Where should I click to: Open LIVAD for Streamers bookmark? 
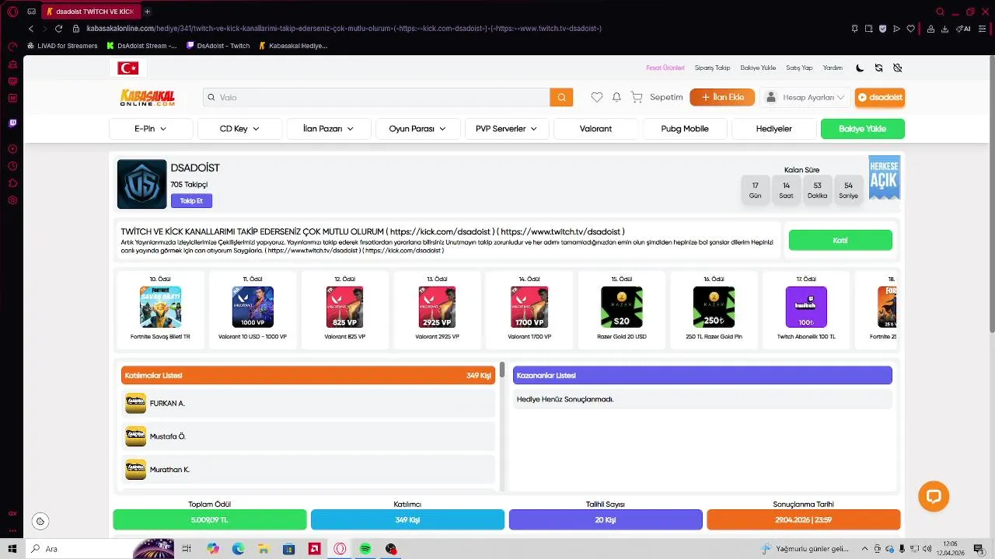[62, 46]
